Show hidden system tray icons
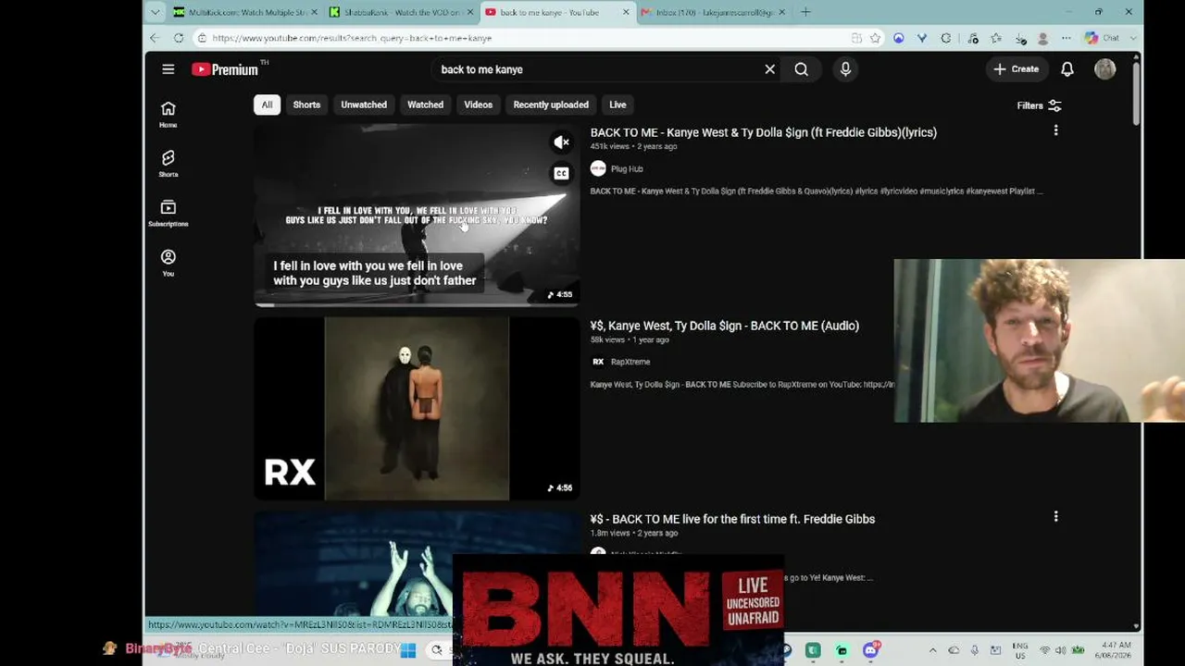Image resolution: width=1185 pixels, height=666 pixels. [x=932, y=650]
